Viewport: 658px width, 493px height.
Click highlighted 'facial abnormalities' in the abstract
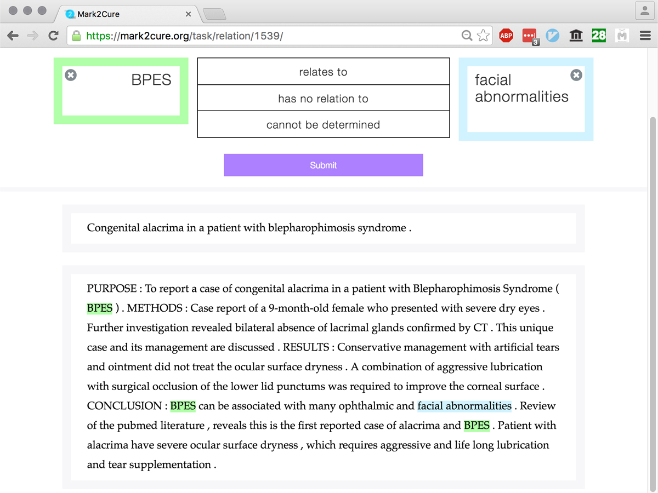(x=464, y=406)
